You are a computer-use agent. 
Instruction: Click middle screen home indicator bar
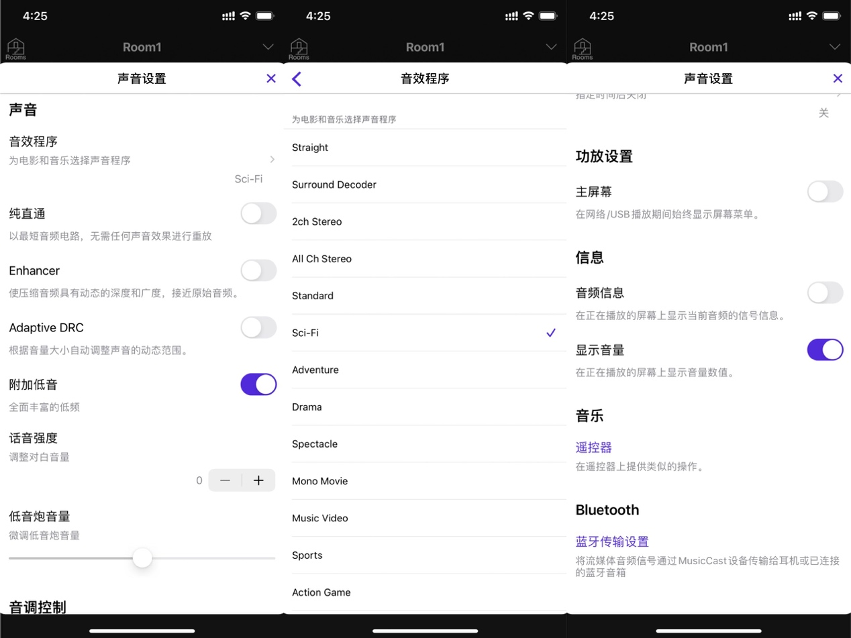[x=426, y=631]
